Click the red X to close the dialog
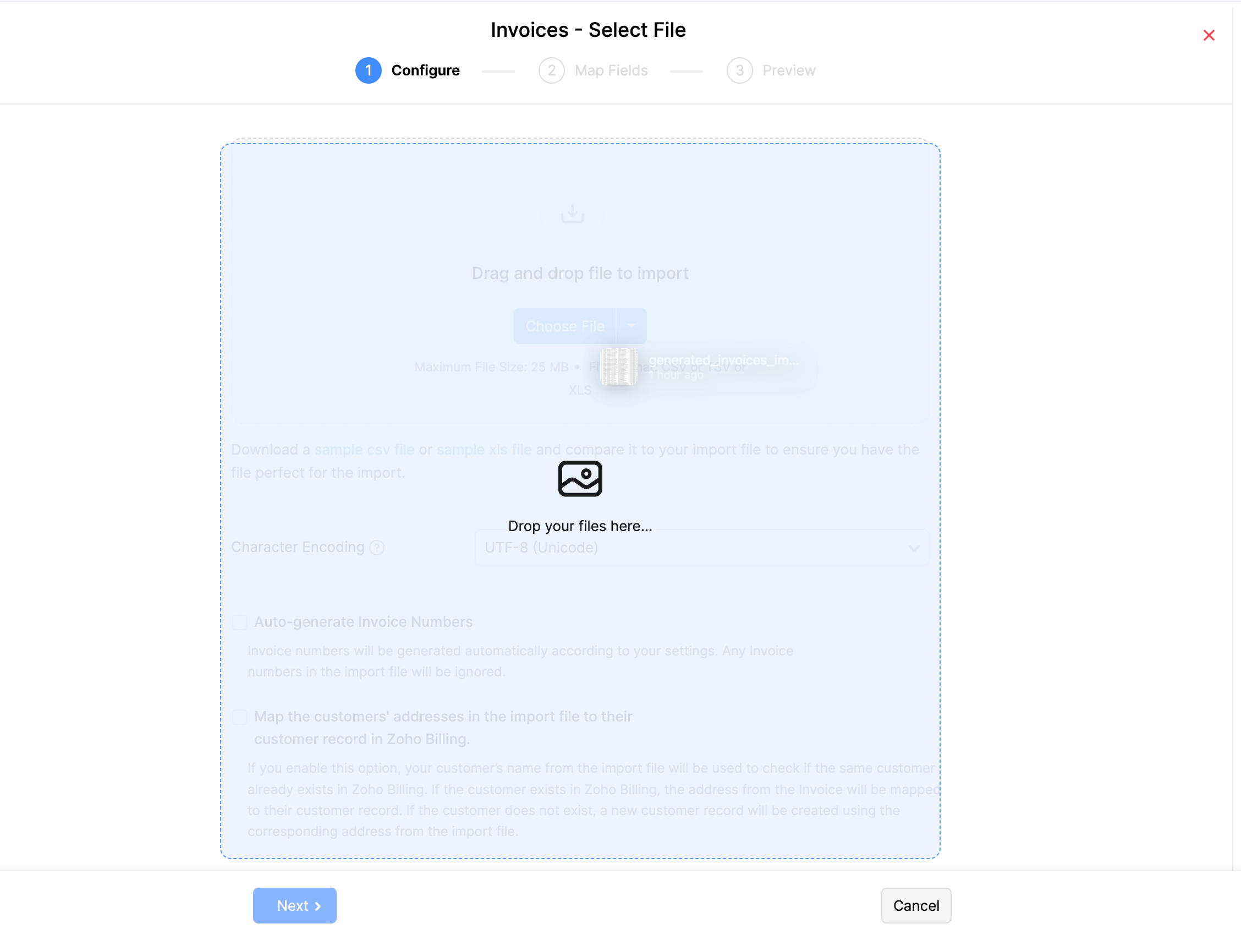 [x=1209, y=35]
